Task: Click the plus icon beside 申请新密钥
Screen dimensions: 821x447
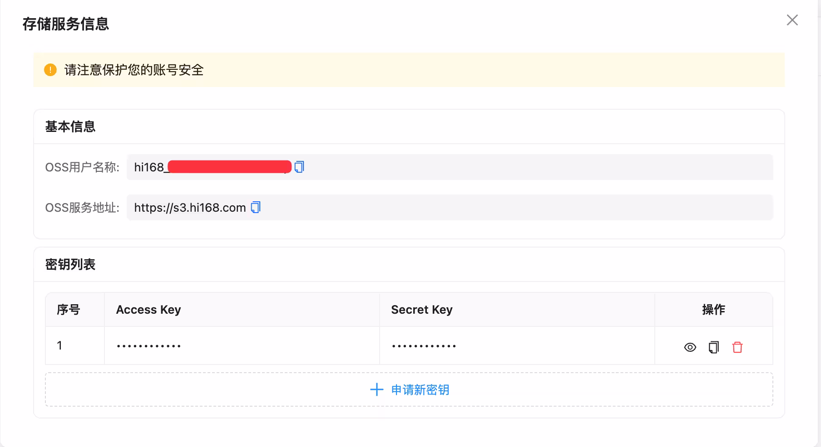Action: point(376,390)
